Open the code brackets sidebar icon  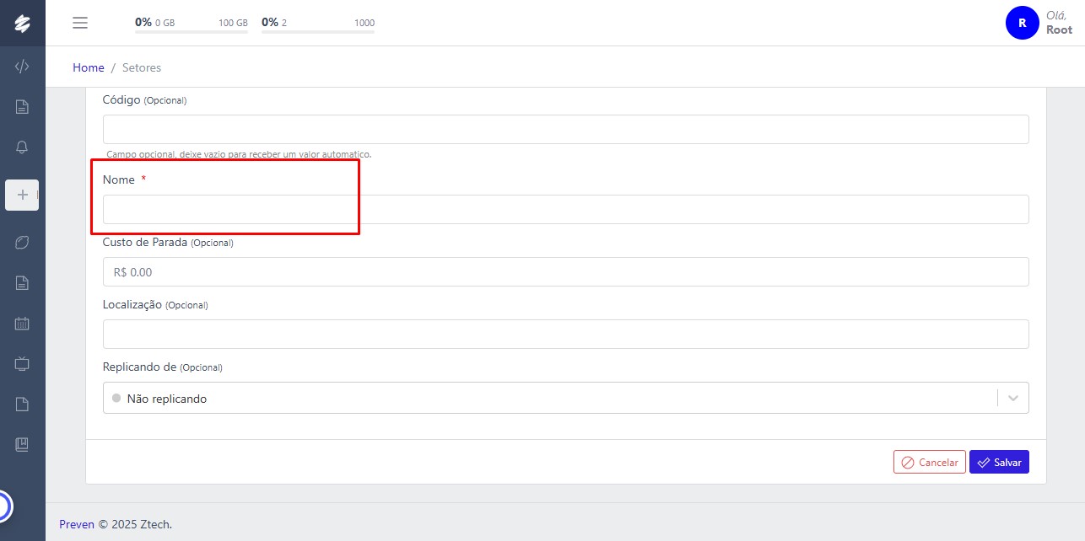[23, 67]
